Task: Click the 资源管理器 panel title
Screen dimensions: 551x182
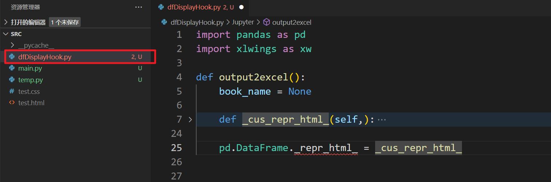Action: (x=26, y=7)
